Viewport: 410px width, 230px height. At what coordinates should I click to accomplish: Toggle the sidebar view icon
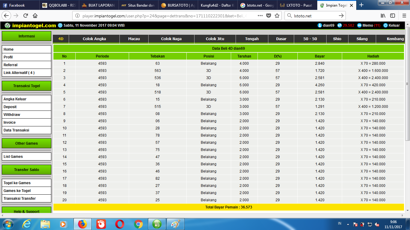tap(392, 16)
